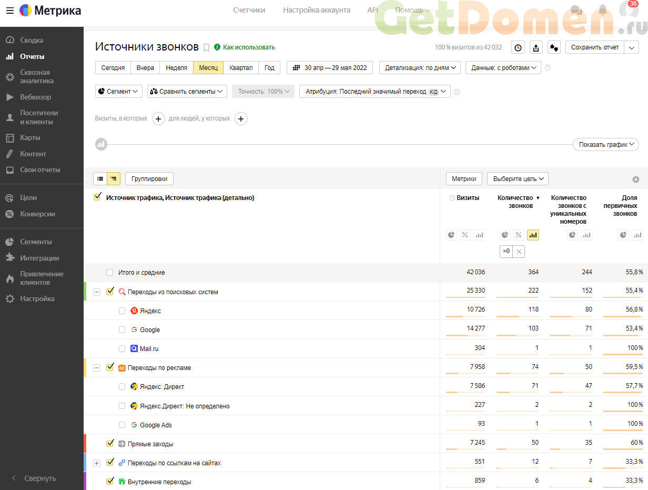Tick the Итого и средние checkbox
Image resolution: width=648 pixels, height=490 pixels.
(x=109, y=272)
